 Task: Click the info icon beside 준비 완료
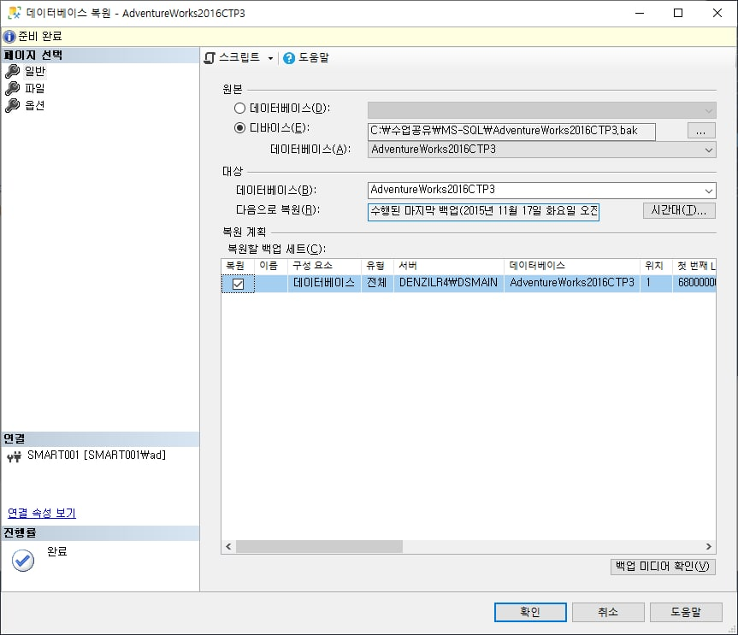pos(9,36)
